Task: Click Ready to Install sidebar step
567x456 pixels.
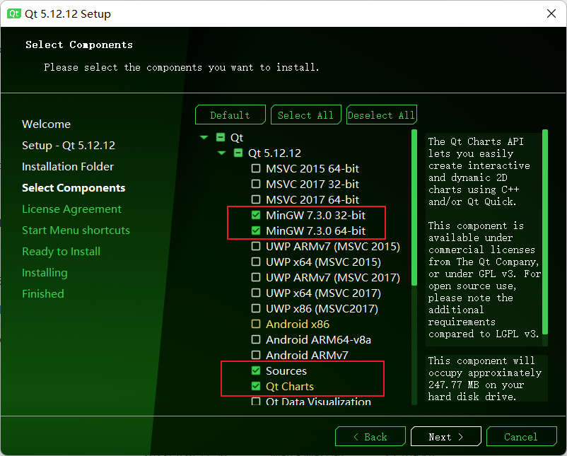Action: (x=61, y=251)
